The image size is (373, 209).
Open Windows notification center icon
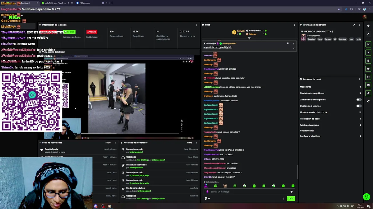point(368,206)
